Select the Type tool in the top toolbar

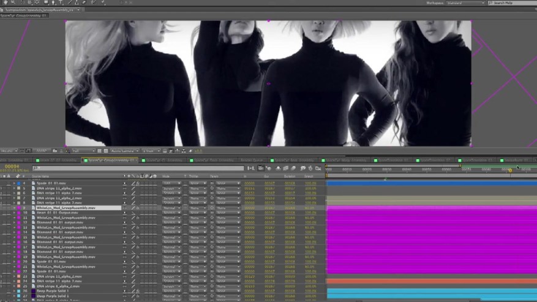(x=61, y=2)
